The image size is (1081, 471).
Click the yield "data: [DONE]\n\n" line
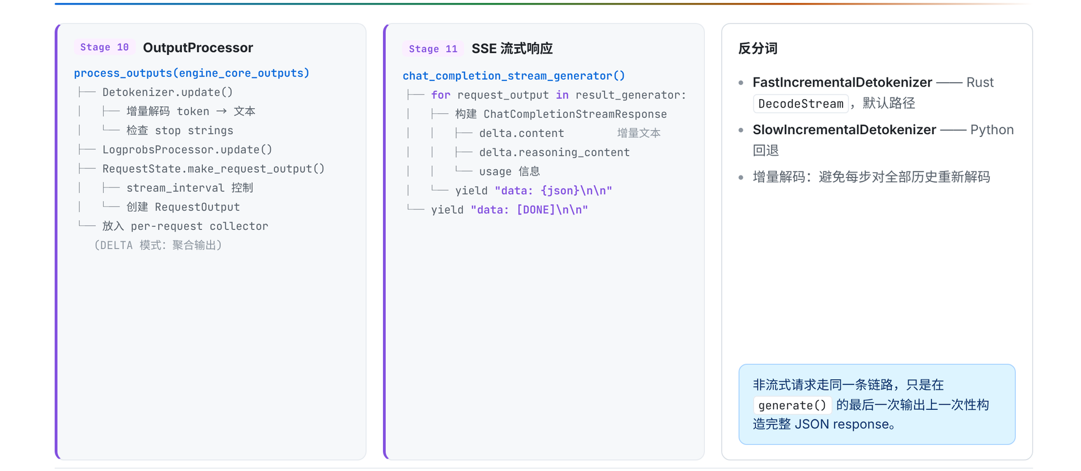click(509, 210)
